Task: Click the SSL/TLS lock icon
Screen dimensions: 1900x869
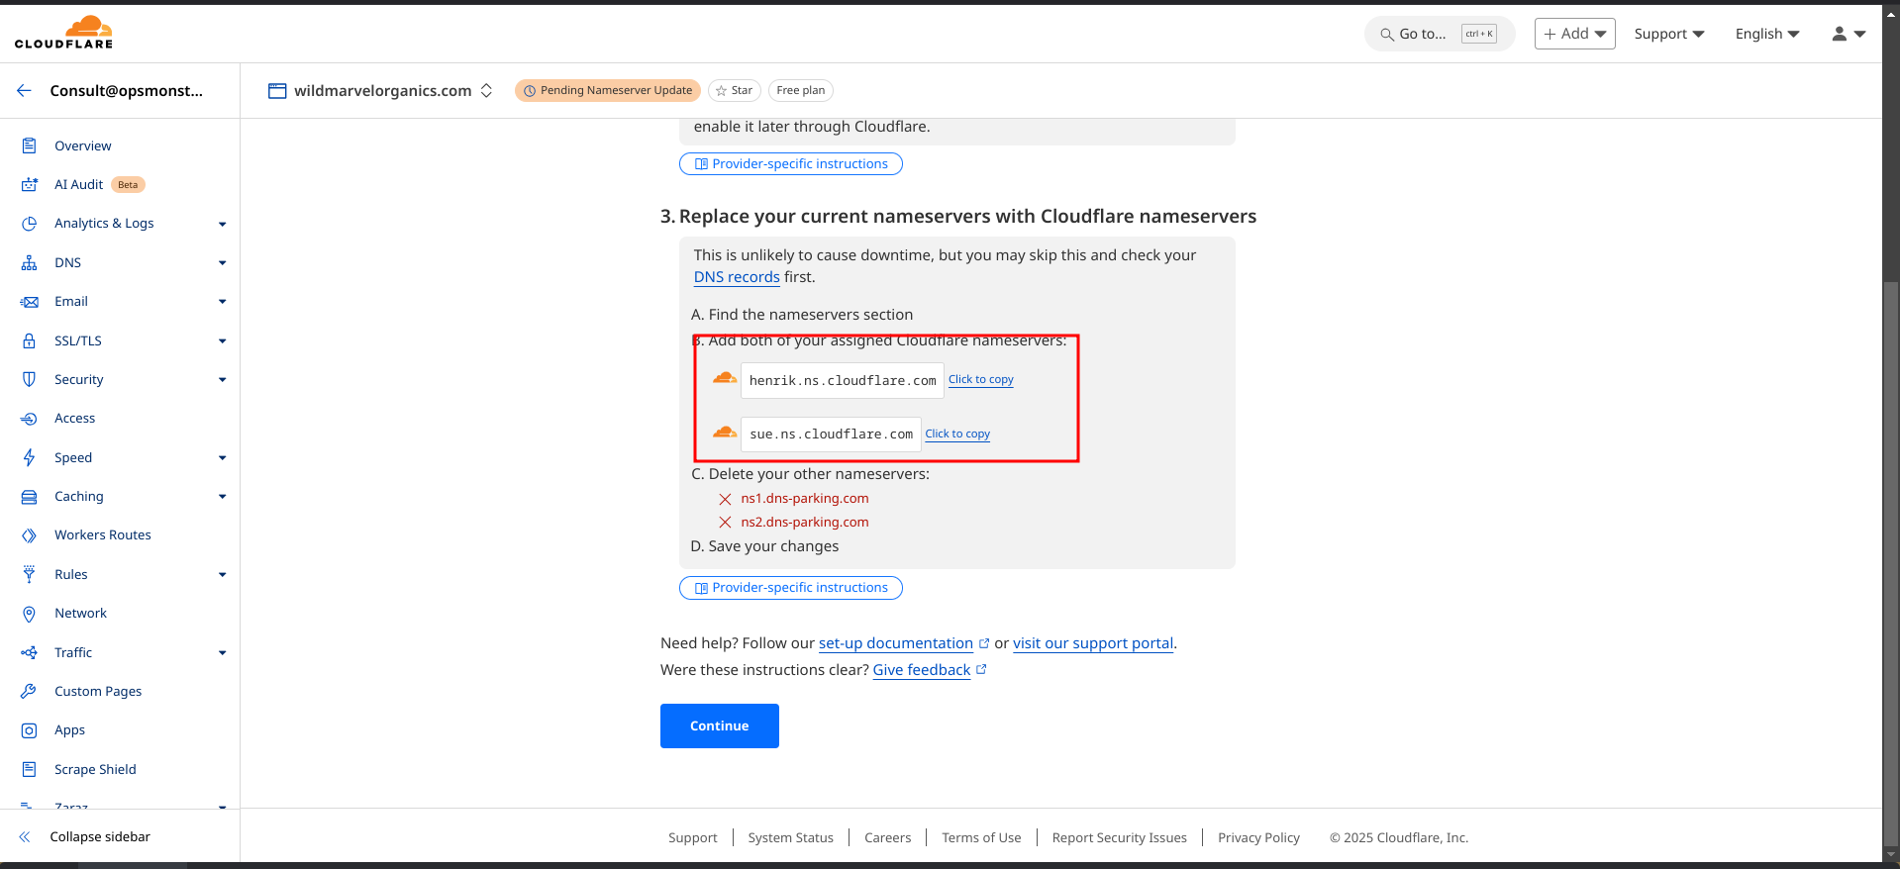Action: (30, 340)
